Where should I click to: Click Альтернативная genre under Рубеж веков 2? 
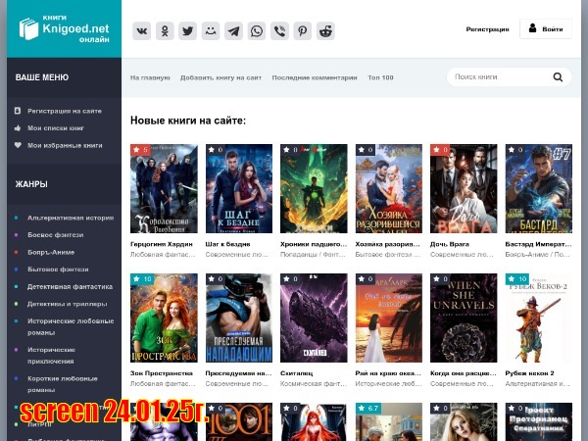point(537,383)
